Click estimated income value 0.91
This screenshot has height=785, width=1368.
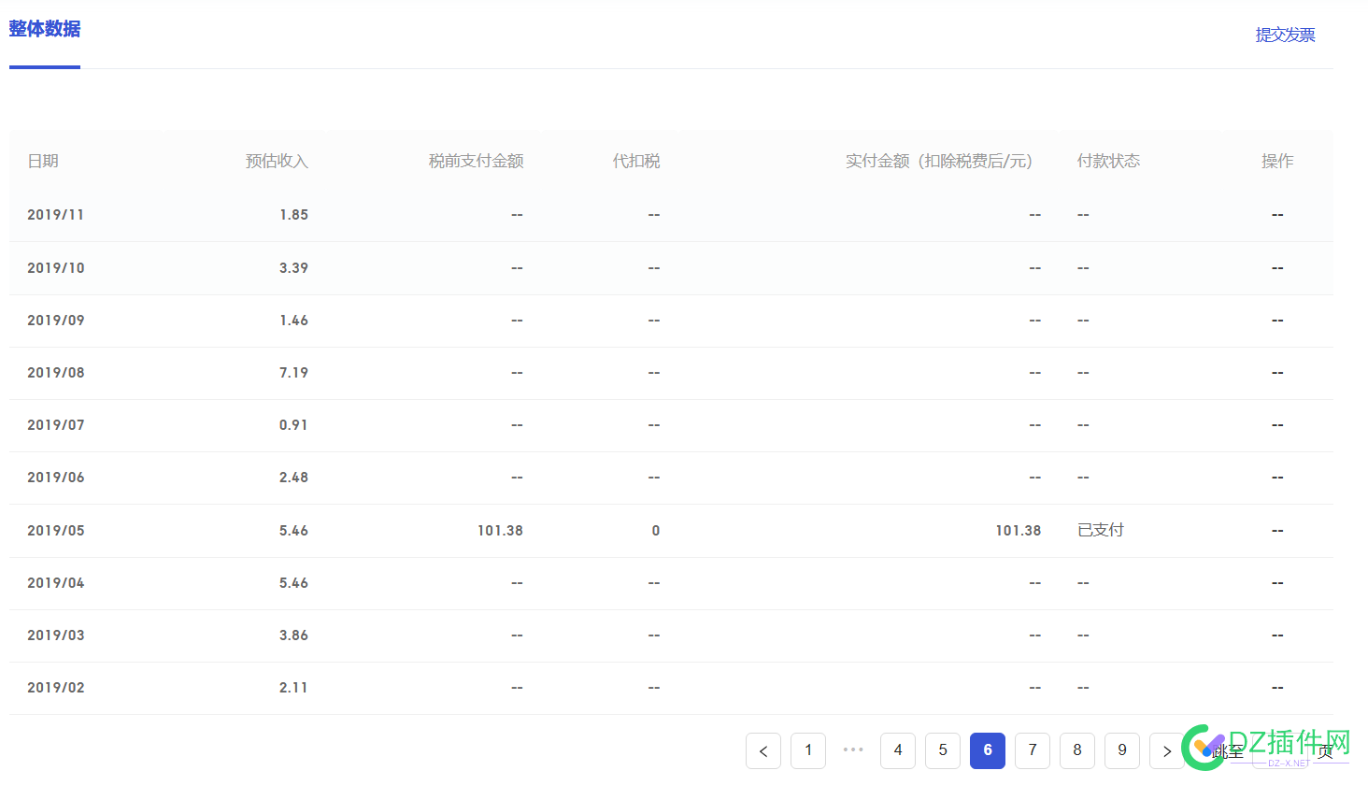click(x=293, y=425)
